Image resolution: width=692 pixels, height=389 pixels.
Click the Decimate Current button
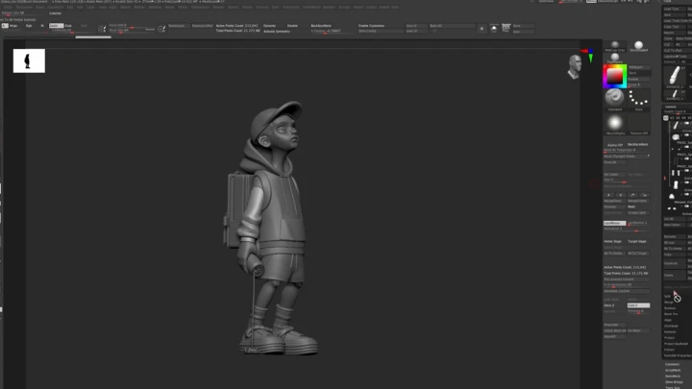(x=627, y=291)
